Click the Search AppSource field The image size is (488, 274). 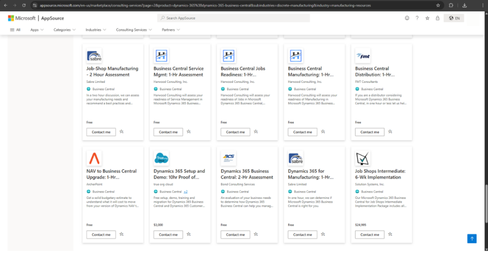[234, 18]
